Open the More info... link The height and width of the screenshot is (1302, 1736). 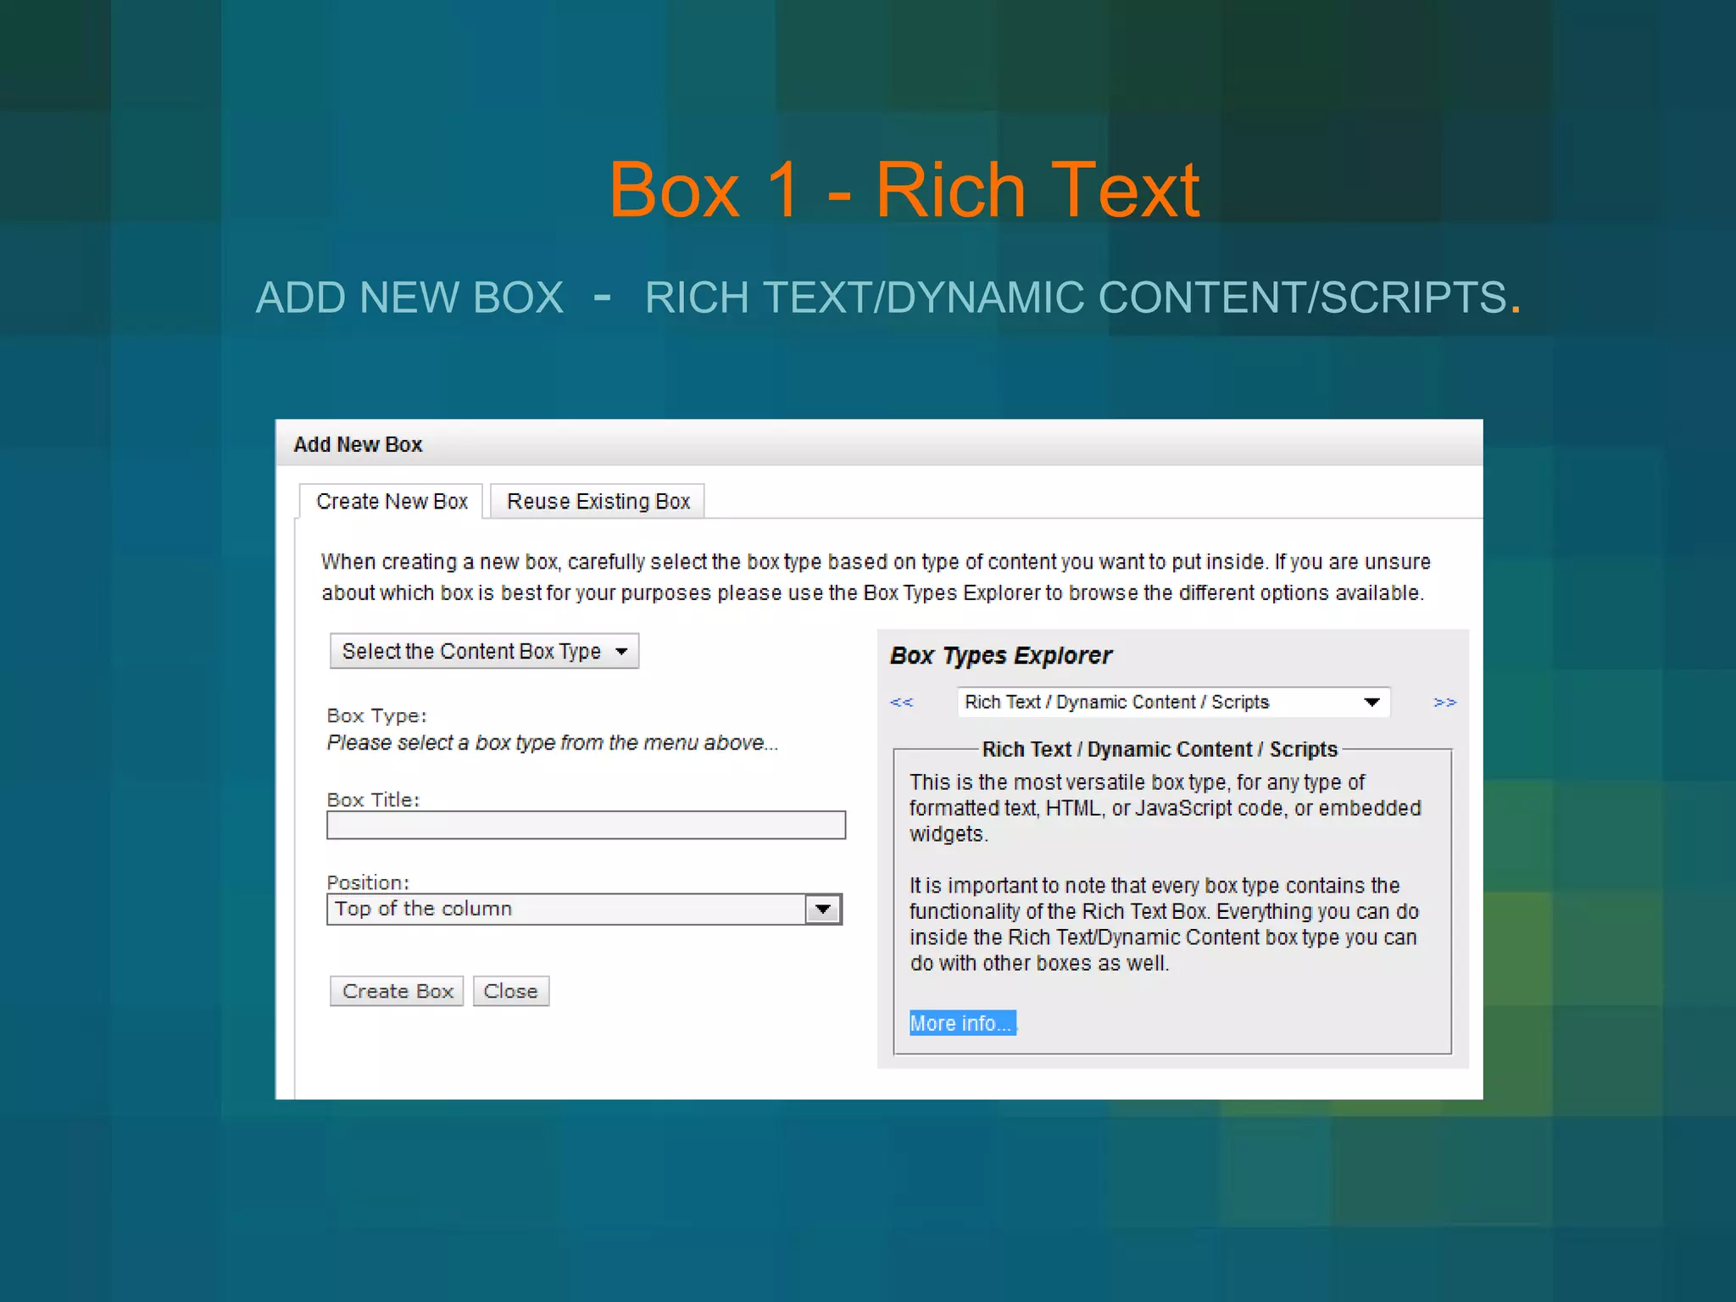(x=962, y=1023)
